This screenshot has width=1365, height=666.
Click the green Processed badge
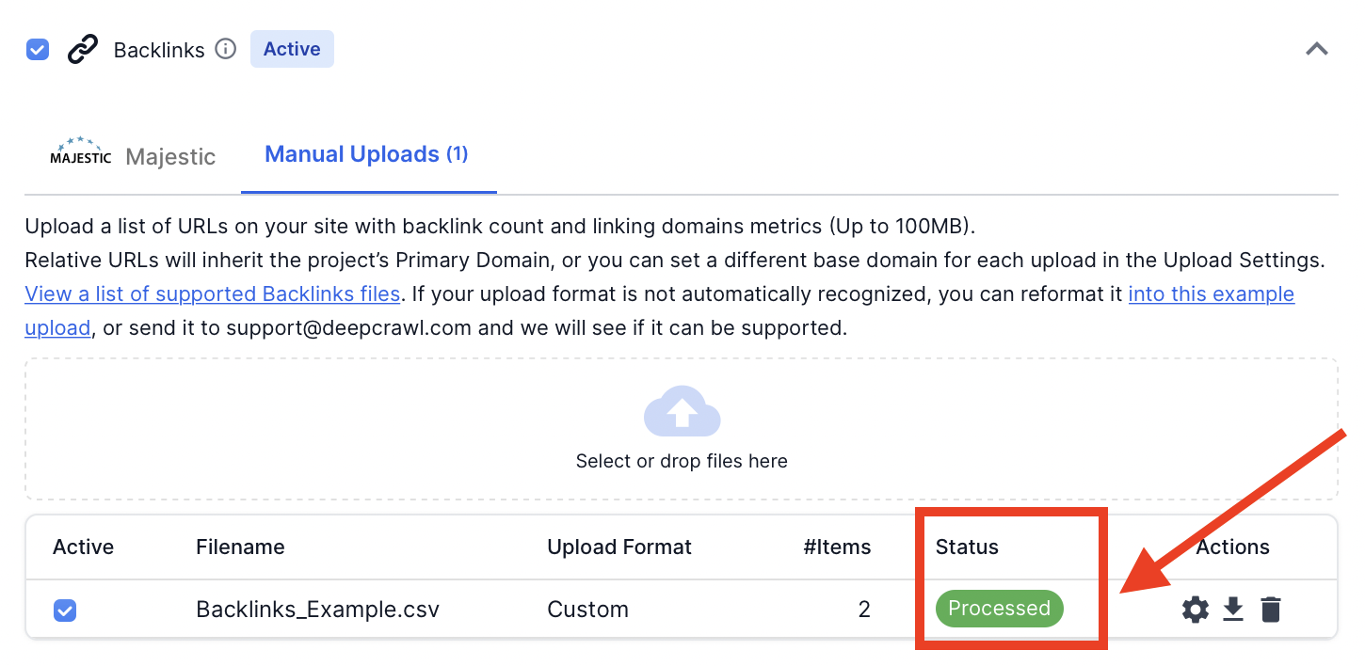pos(999,609)
